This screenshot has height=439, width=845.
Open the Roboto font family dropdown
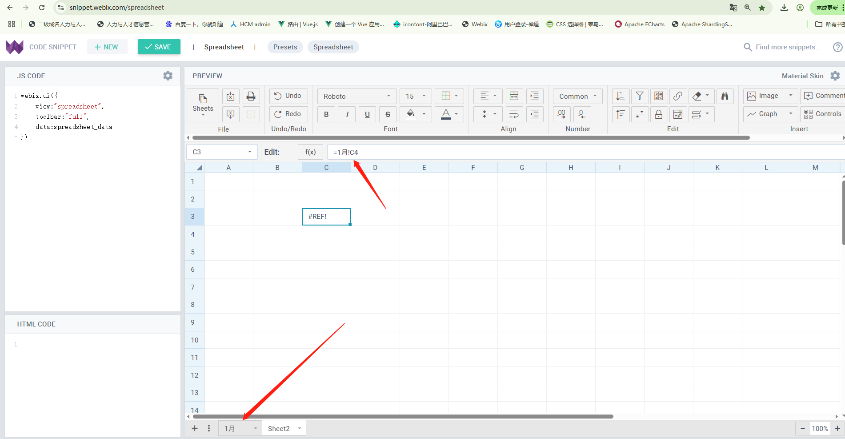point(356,96)
